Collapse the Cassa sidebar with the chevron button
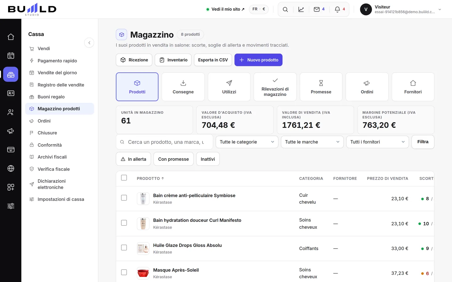Image resolution: width=452 pixels, height=282 pixels. [x=89, y=43]
